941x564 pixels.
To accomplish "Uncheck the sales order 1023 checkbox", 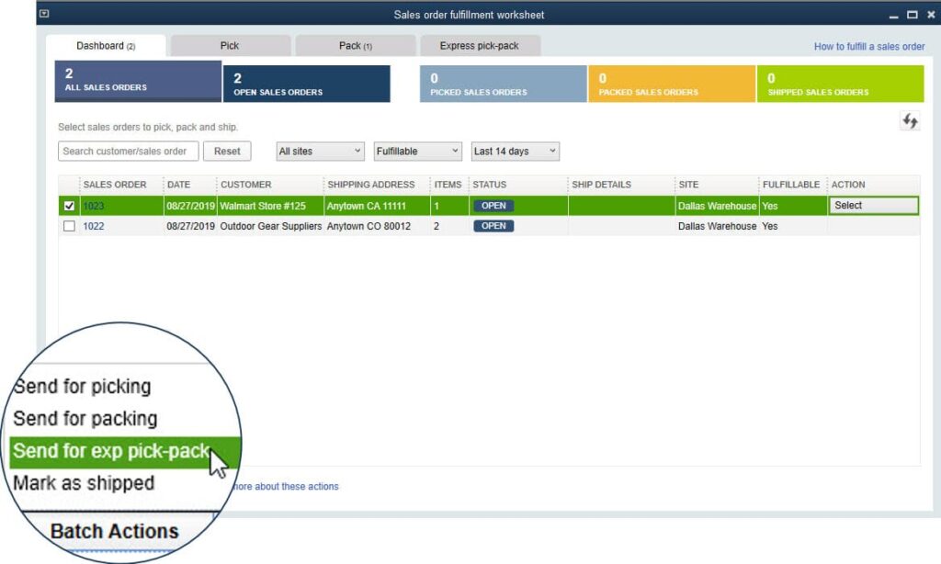I will [x=69, y=206].
